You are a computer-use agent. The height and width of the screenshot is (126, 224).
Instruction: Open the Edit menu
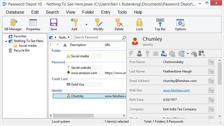[35, 12]
